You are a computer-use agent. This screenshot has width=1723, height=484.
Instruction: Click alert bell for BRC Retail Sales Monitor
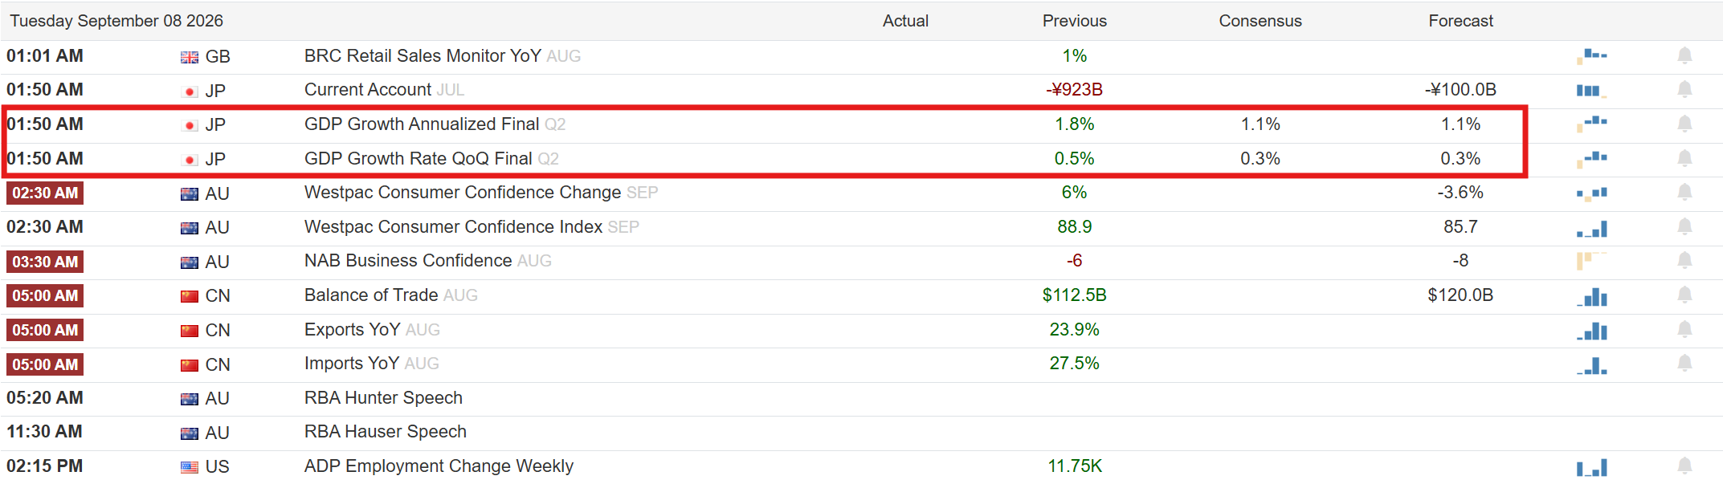[x=1684, y=55]
